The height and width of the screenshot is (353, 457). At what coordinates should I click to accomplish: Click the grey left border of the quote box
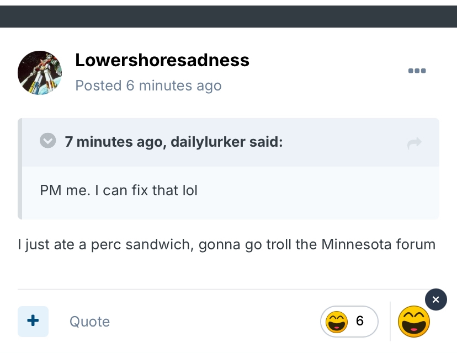pos(20,169)
